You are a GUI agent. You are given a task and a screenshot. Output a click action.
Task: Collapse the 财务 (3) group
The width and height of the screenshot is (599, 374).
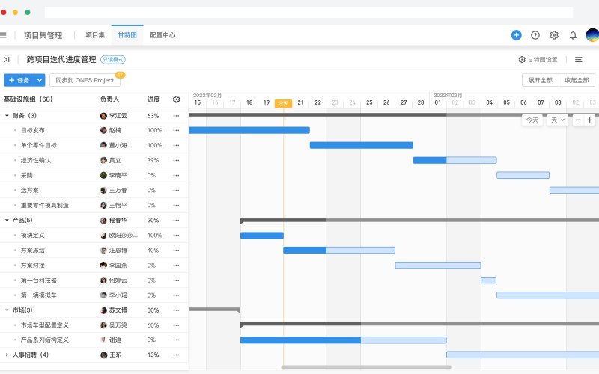tap(7, 116)
